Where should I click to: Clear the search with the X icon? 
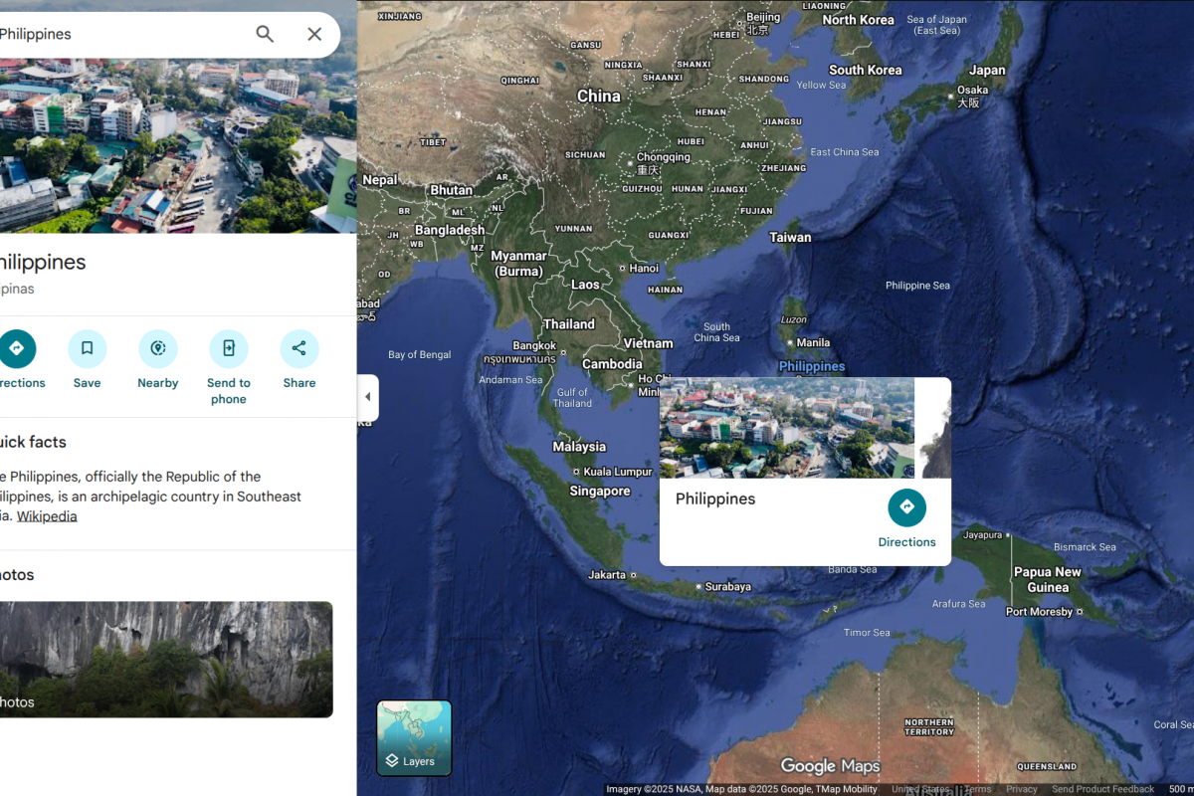314,34
